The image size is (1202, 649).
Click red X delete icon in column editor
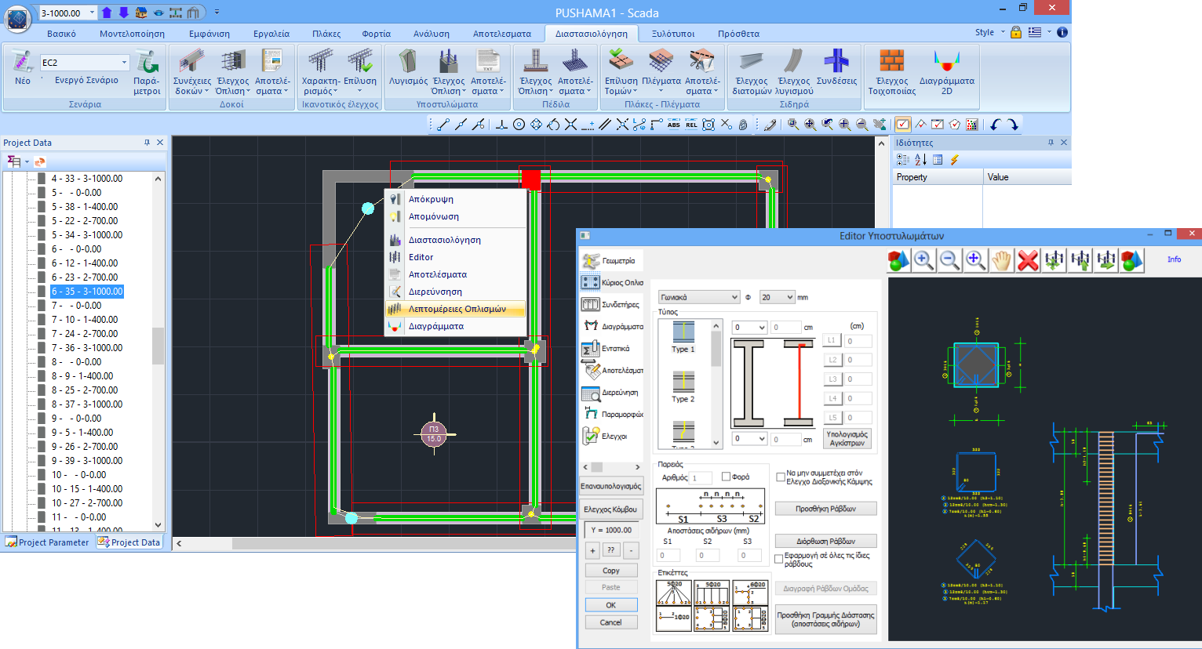click(1028, 260)
